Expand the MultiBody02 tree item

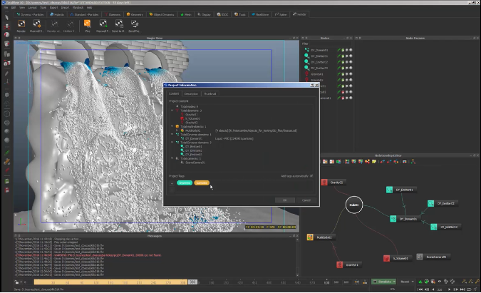tap(177, 130)
